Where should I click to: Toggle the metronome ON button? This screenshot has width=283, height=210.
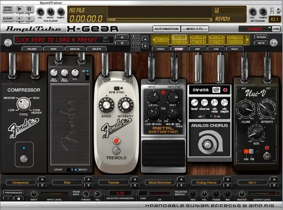279,11
